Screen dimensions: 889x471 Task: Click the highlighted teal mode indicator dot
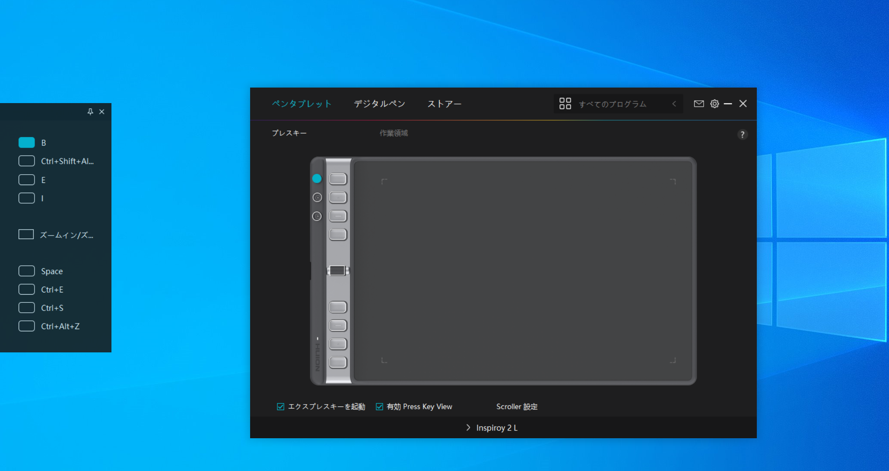[x=317, y=179]
